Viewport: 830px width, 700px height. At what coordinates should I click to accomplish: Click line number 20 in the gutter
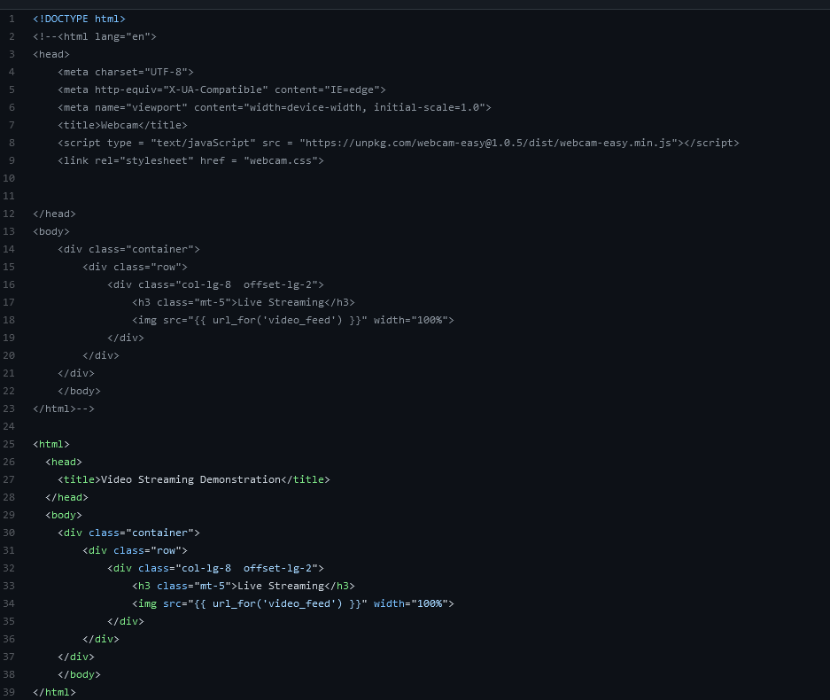point(9,356)
